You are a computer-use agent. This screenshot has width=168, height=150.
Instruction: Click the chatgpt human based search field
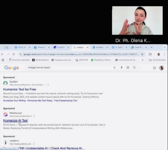[x=70, y=68]
